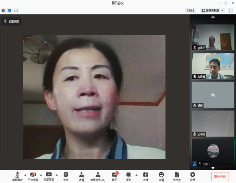Toggle 锁定画面 pin on the video
Image resolution: width=236 pixels, height=183 pixels.
12,22
